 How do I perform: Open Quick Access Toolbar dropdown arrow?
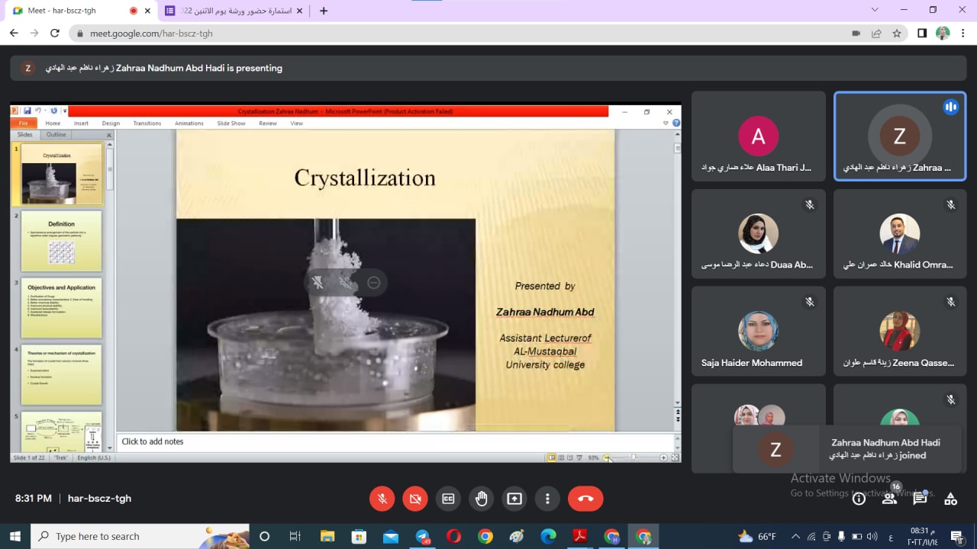tap(65, 111)
